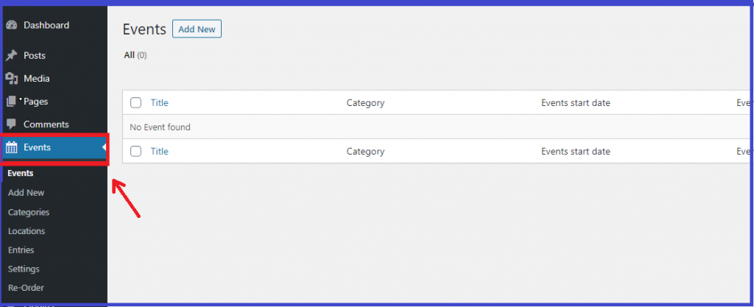754x307 pixels.
Task: Open the Add New submenu item
Action: [26, 193]
